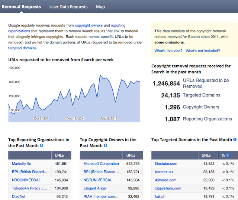The width and height of the screenshot is (238, 200).
Task: Open 4shared.com targeted domain
Action: 165,180
